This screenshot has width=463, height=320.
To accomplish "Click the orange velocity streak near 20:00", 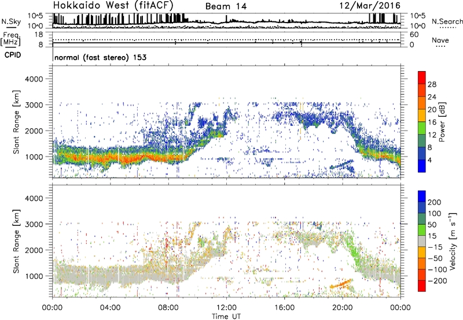I will click(342, 284).
